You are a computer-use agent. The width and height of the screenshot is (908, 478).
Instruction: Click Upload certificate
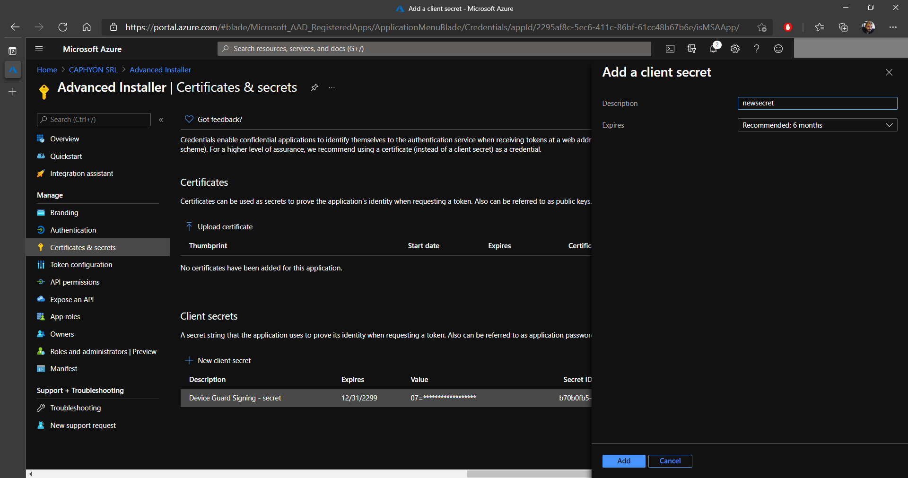click(x=219, y=227)
